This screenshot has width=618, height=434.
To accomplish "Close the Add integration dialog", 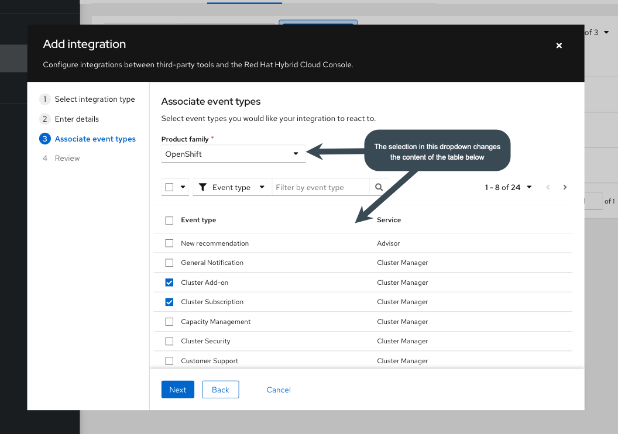I will click(559, 46).
